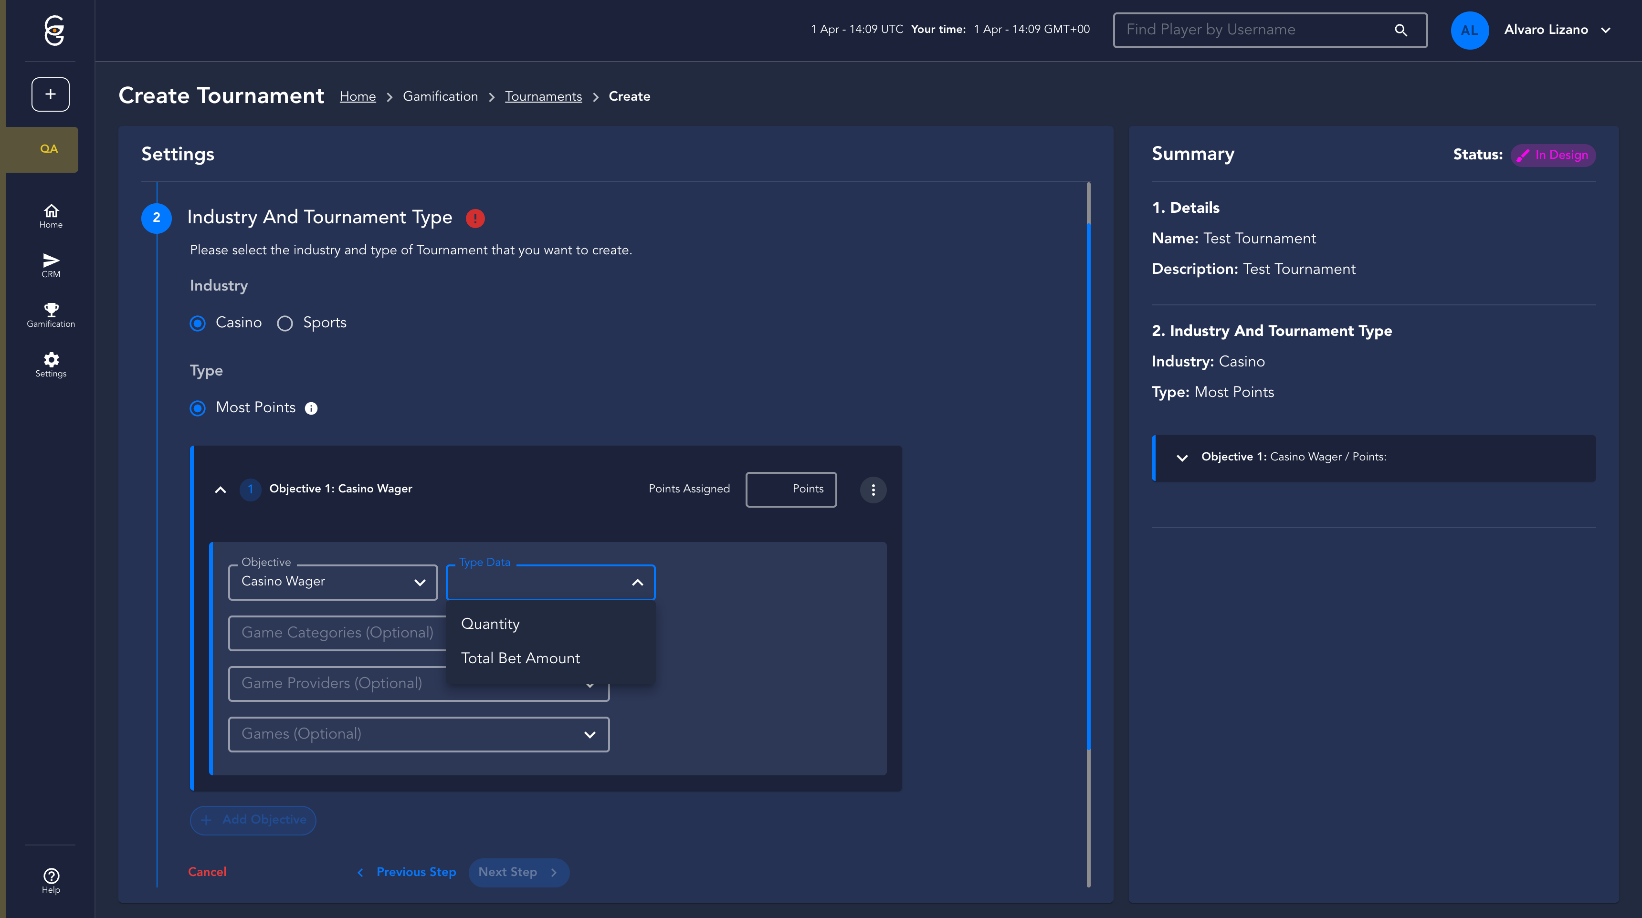Open Objective 1 three-dot options menu
1642x918 pixels.
(x=873, y=490)
